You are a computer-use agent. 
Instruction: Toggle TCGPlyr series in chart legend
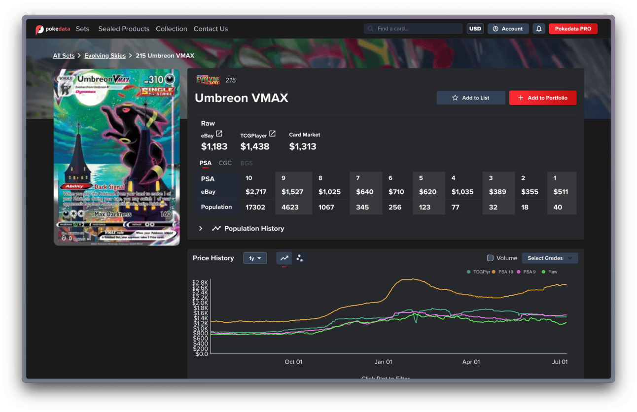pyautogui.click(x=479, y=272)
